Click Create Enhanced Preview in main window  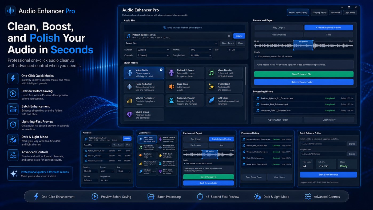point(328,27)
